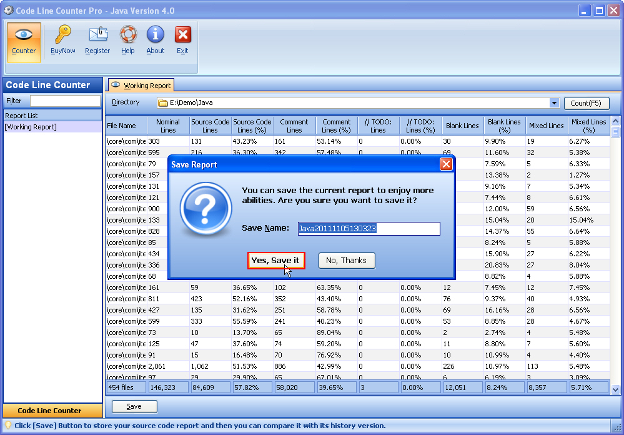The image size is (624, 435).
Task: Click the table scrollbar up arrow
Action: [615, 121]
